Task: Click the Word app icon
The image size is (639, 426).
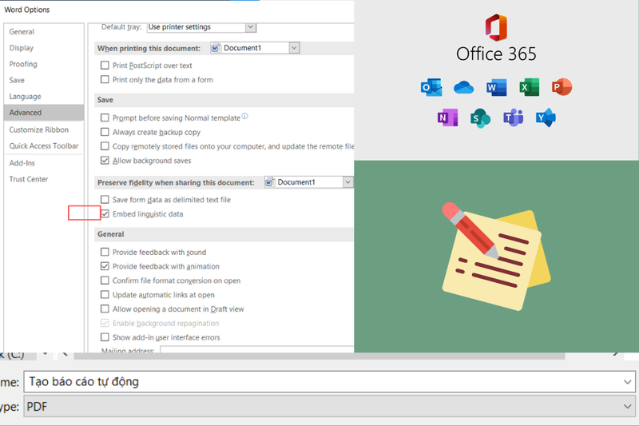Action: pyautogui.click(x=496, y=87)
